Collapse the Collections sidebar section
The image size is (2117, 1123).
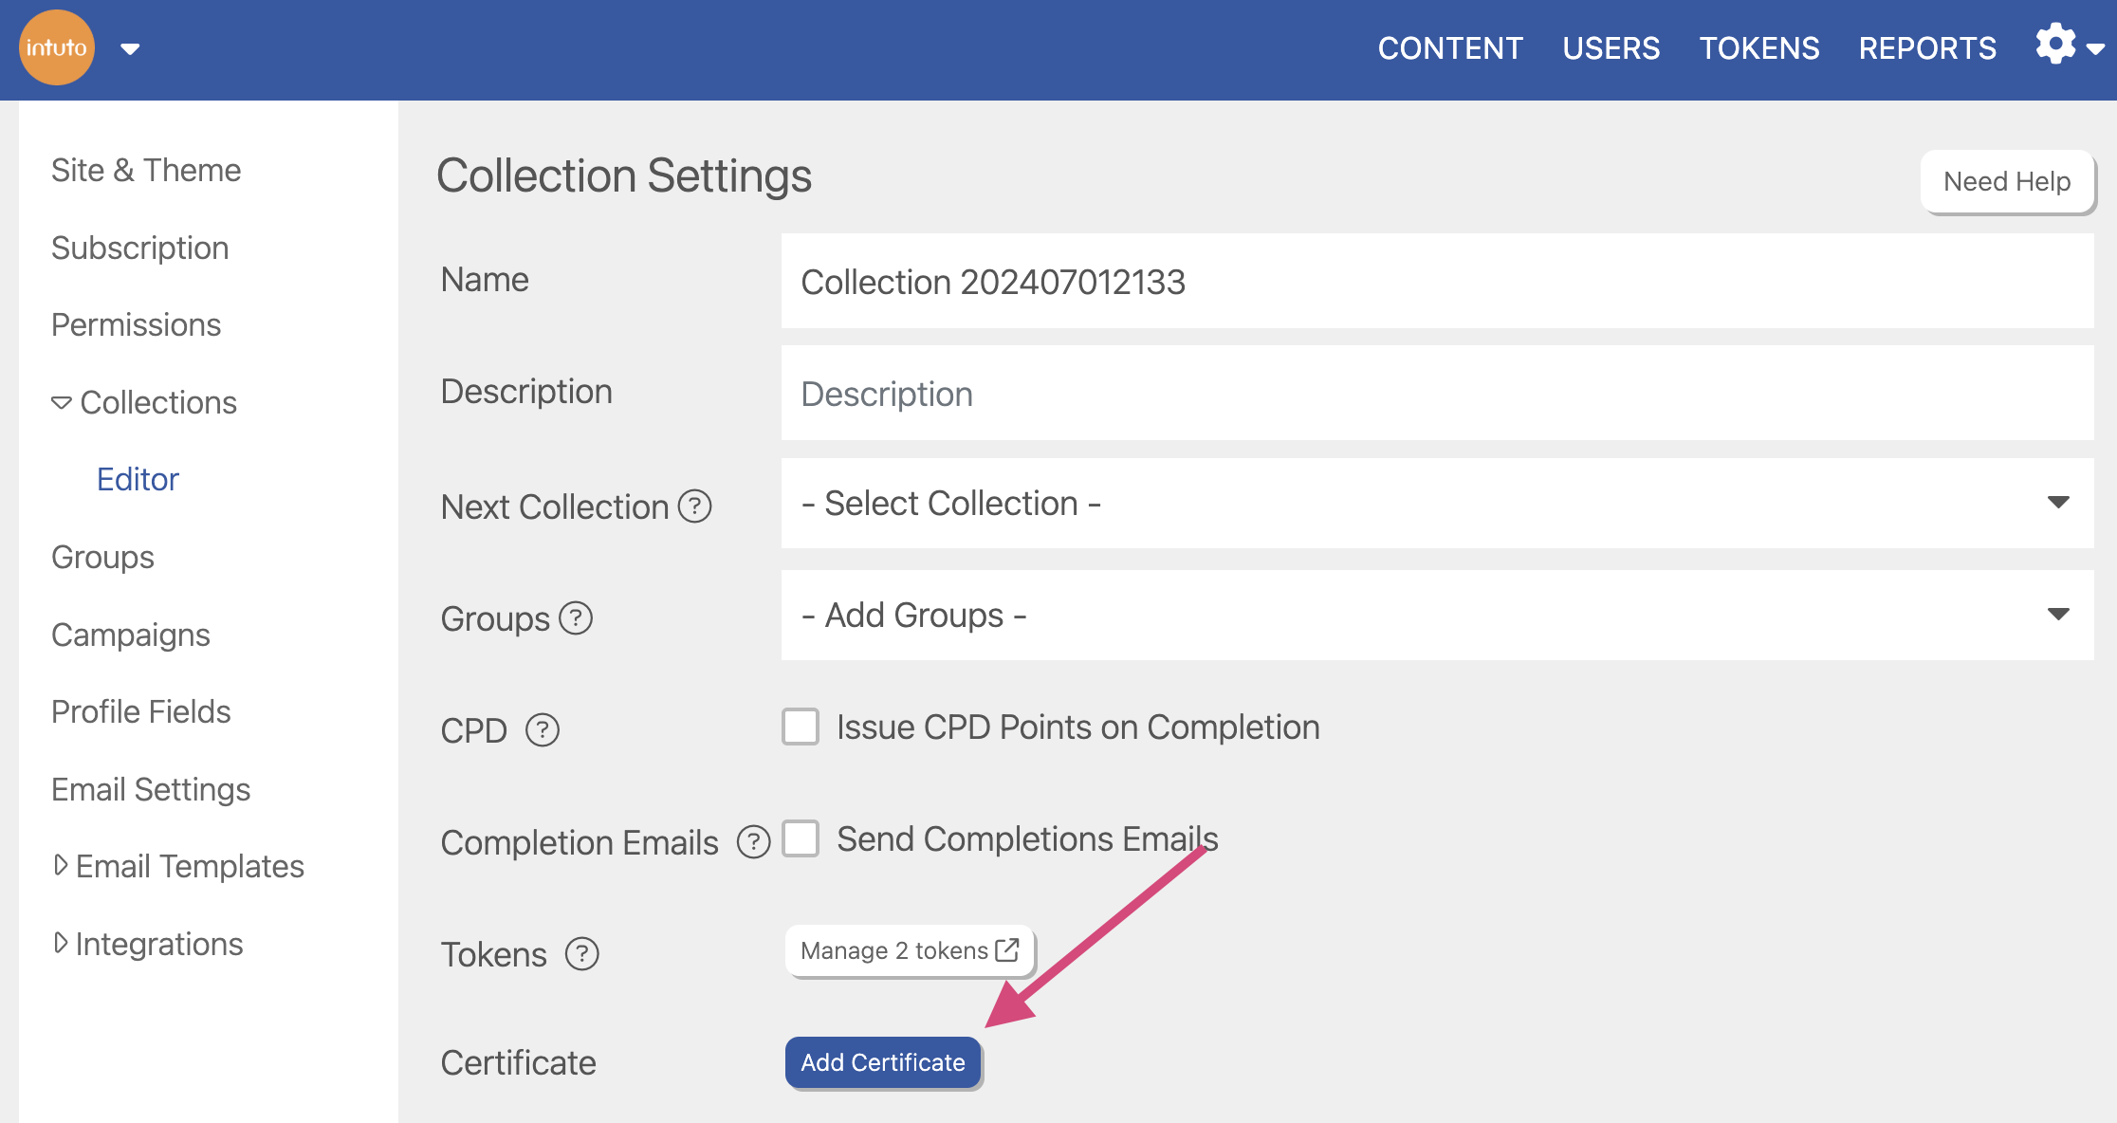click(62, 403)
